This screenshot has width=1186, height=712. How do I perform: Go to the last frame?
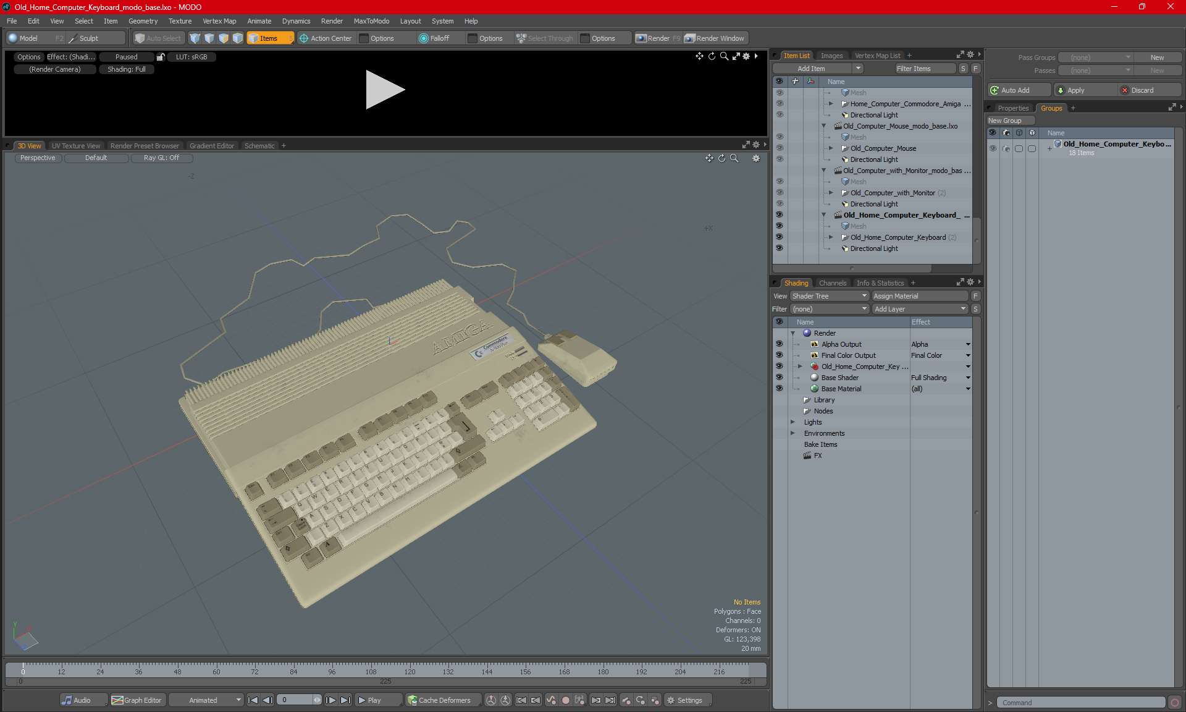point(345,700)
